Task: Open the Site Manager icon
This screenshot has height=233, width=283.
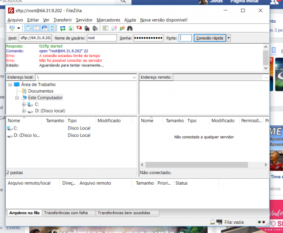Action: (12, 28)
